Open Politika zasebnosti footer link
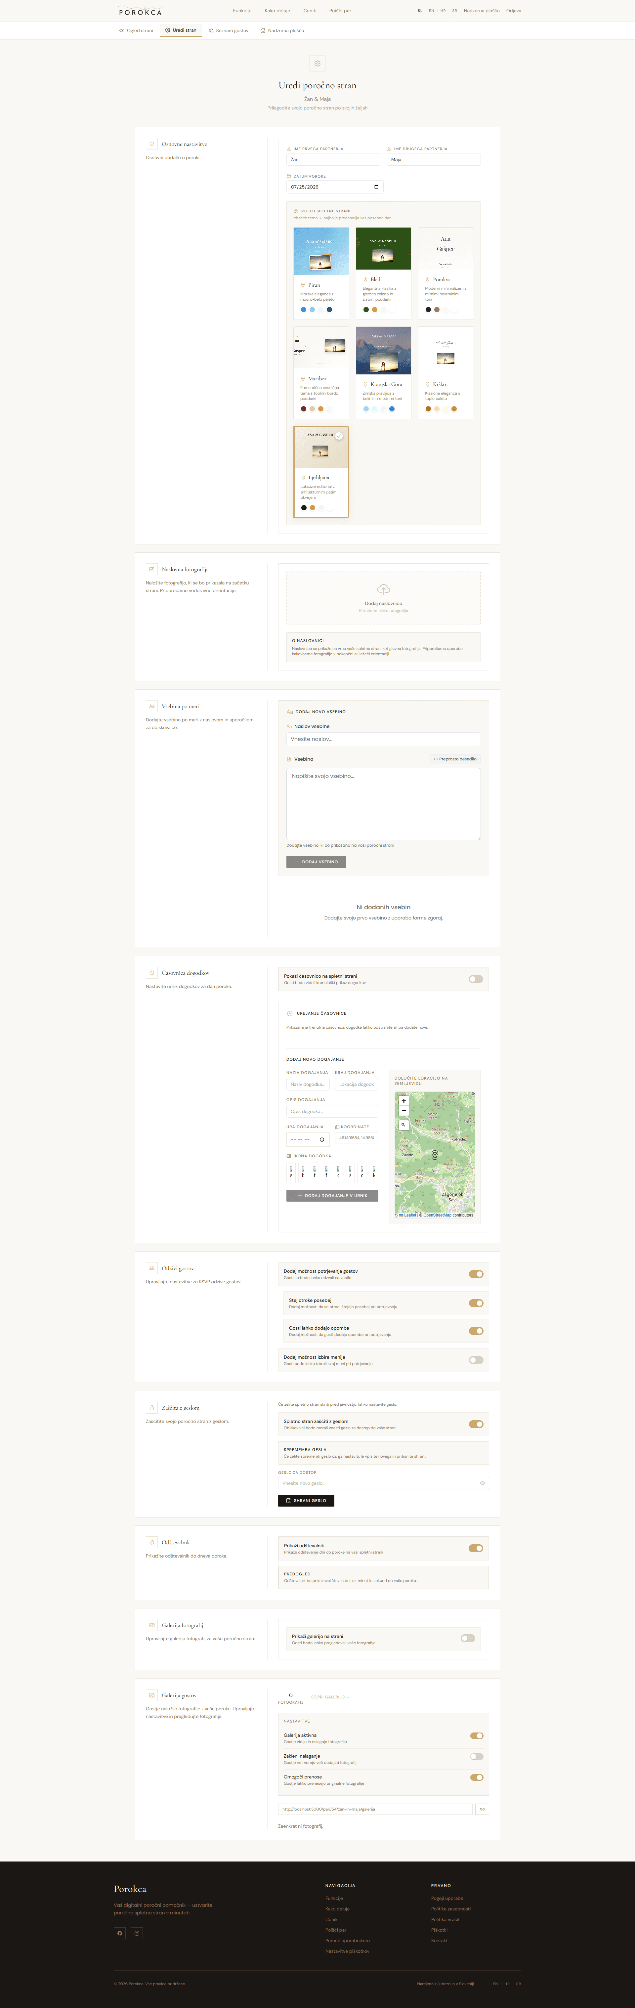 (450, 1909)
